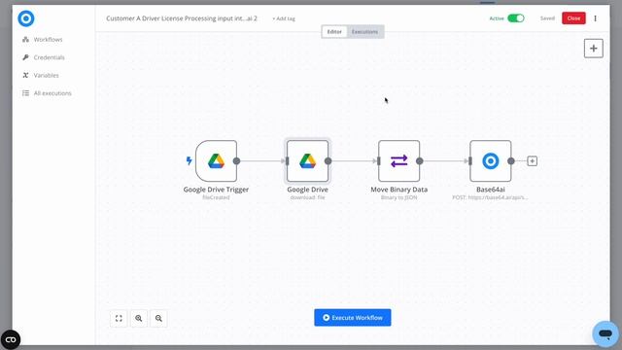Switch to the Executions tab

[x=365, y=32]
